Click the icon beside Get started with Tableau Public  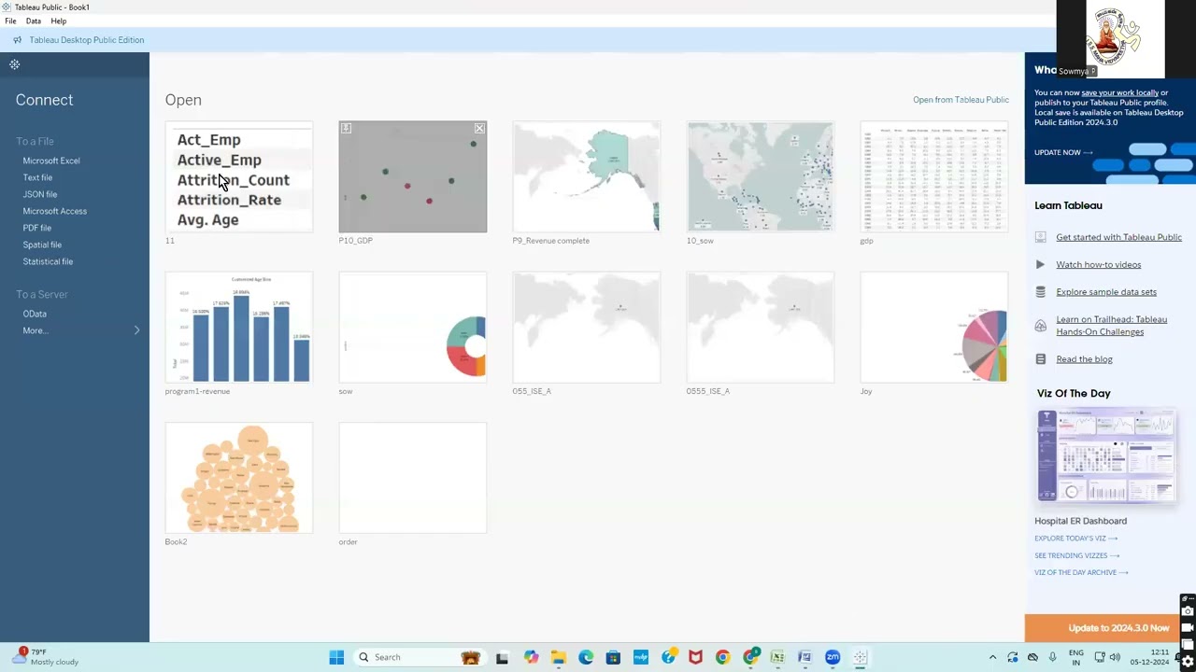[1040, 237]
